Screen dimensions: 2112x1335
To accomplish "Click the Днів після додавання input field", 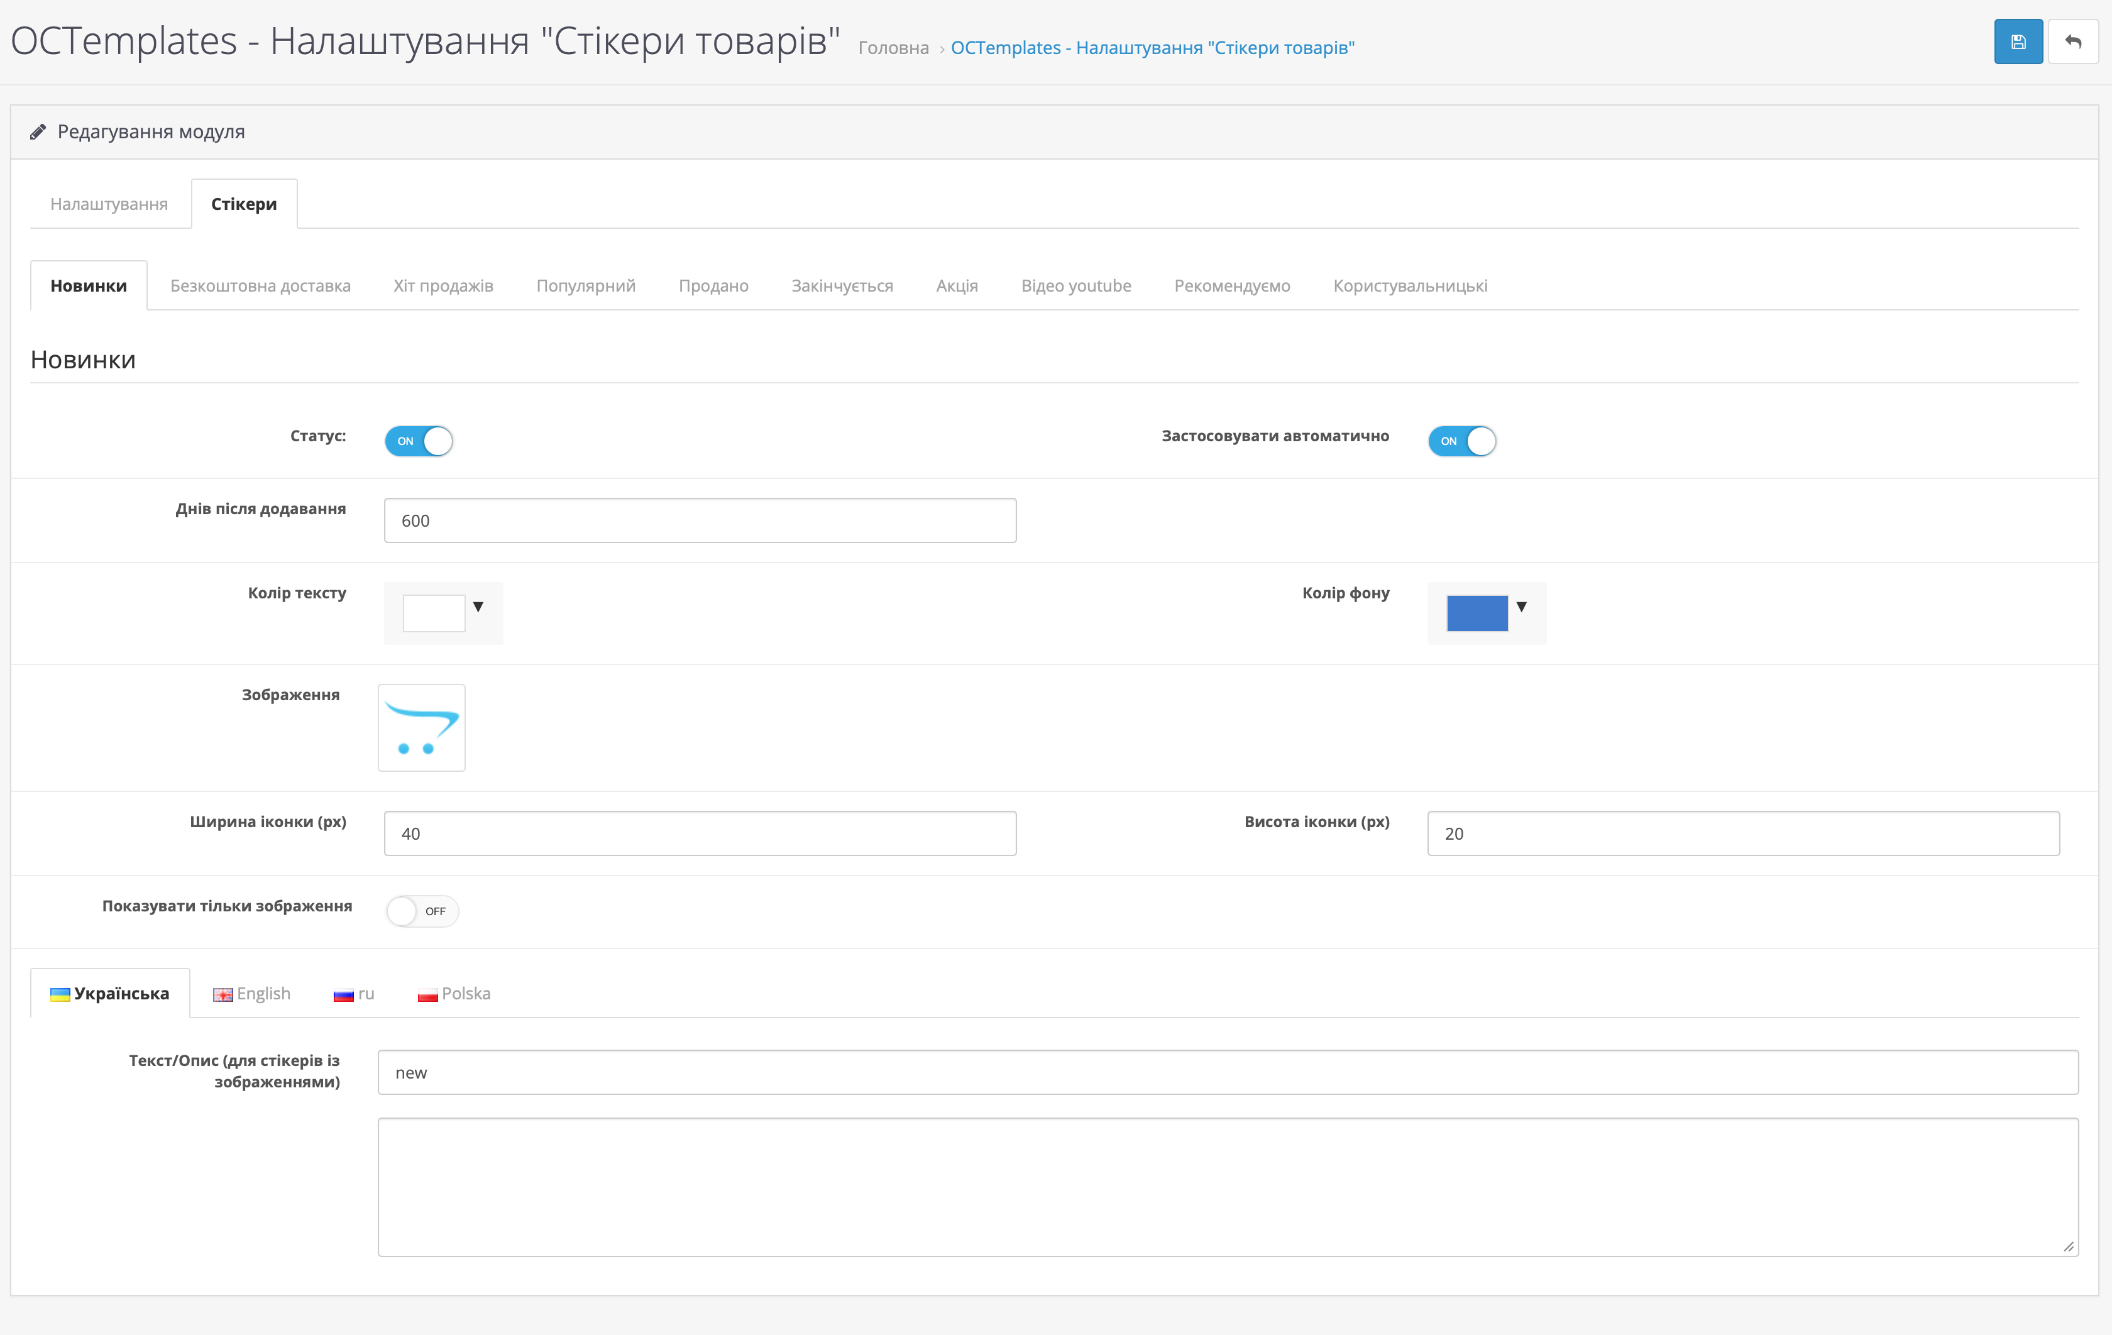I will 700,520.
